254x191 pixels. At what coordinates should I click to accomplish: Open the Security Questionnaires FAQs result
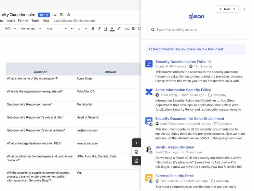click(180, 62)
